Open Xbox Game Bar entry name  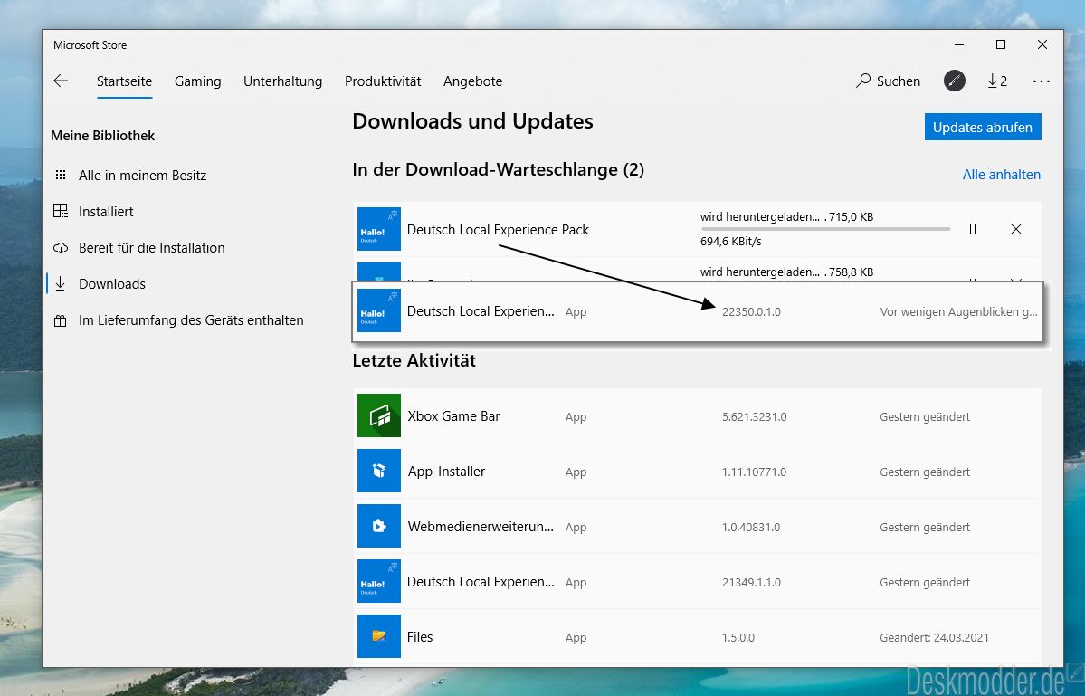point(454,415)
